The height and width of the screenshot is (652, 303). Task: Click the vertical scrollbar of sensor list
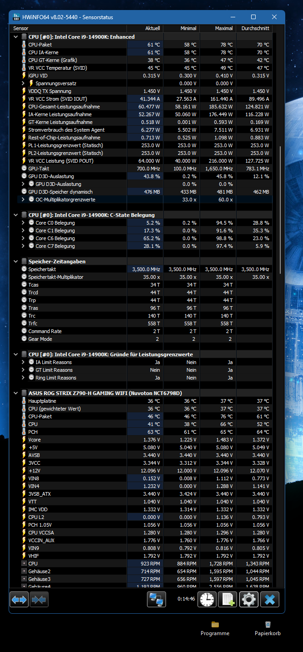tap(280, 210)
